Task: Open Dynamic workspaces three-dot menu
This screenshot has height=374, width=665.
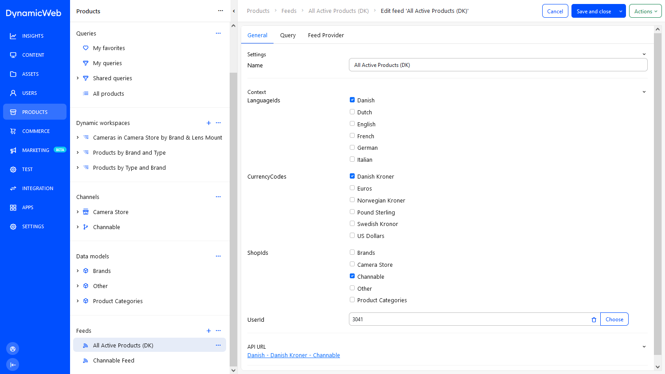Action: click(x=218, y=123)
